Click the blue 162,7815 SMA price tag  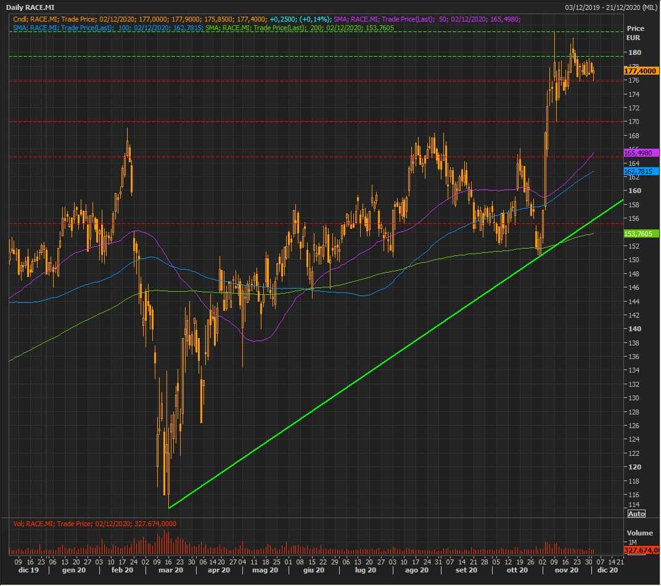tap(641, 171)
